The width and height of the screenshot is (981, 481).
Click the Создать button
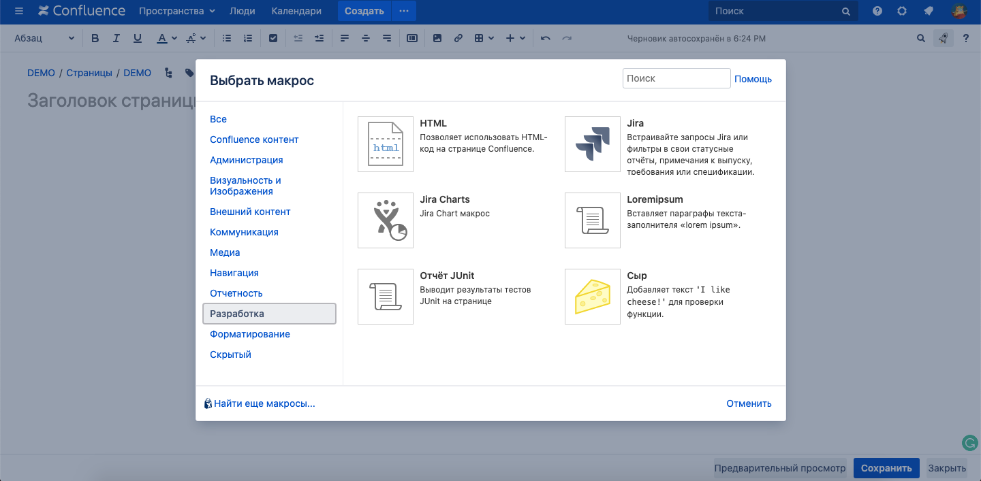364,11
